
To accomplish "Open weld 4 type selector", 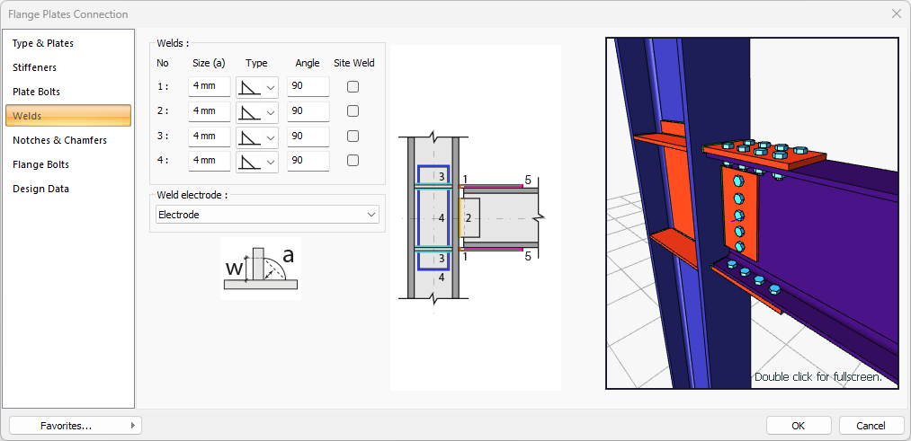I will pyautogui.click(x=257, y=162).
